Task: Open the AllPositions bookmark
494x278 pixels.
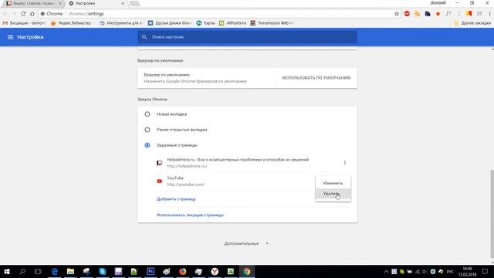Action: (233, 23)
